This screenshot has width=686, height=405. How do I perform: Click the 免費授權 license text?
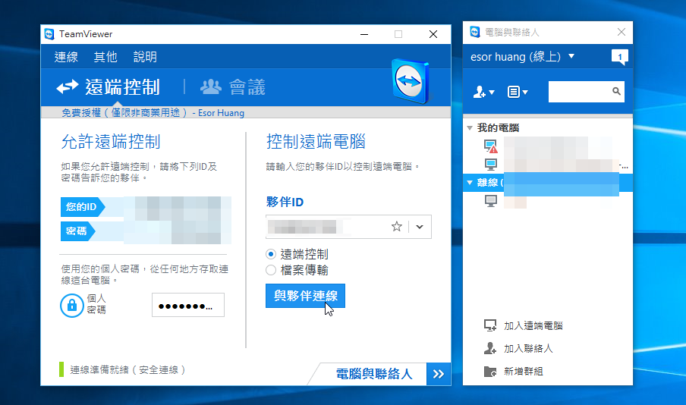click(153, 113)
